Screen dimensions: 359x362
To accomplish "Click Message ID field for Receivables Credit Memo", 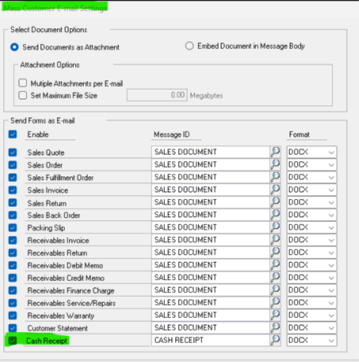I will [x=211, y=277].
